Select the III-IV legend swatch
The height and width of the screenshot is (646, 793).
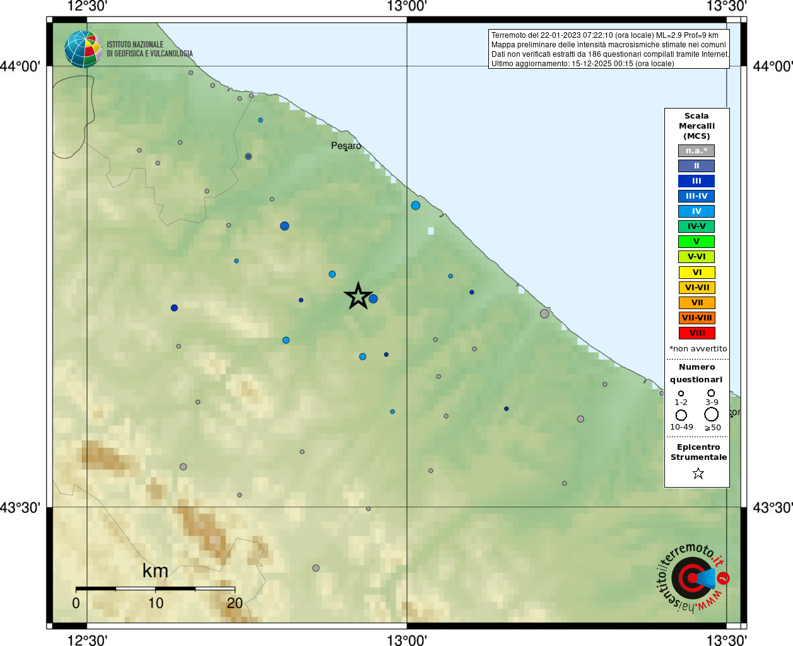(x=696, y=196)
